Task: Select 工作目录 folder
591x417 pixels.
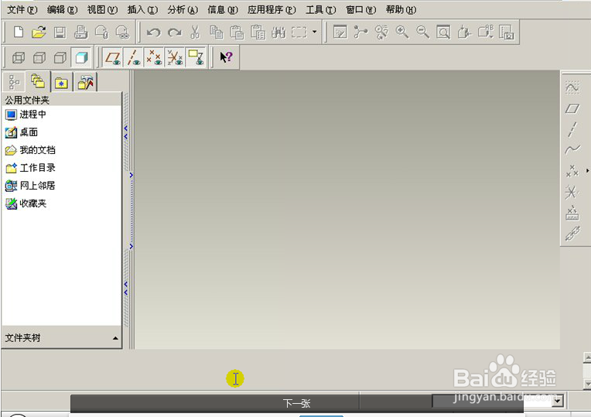Action: 30,168
